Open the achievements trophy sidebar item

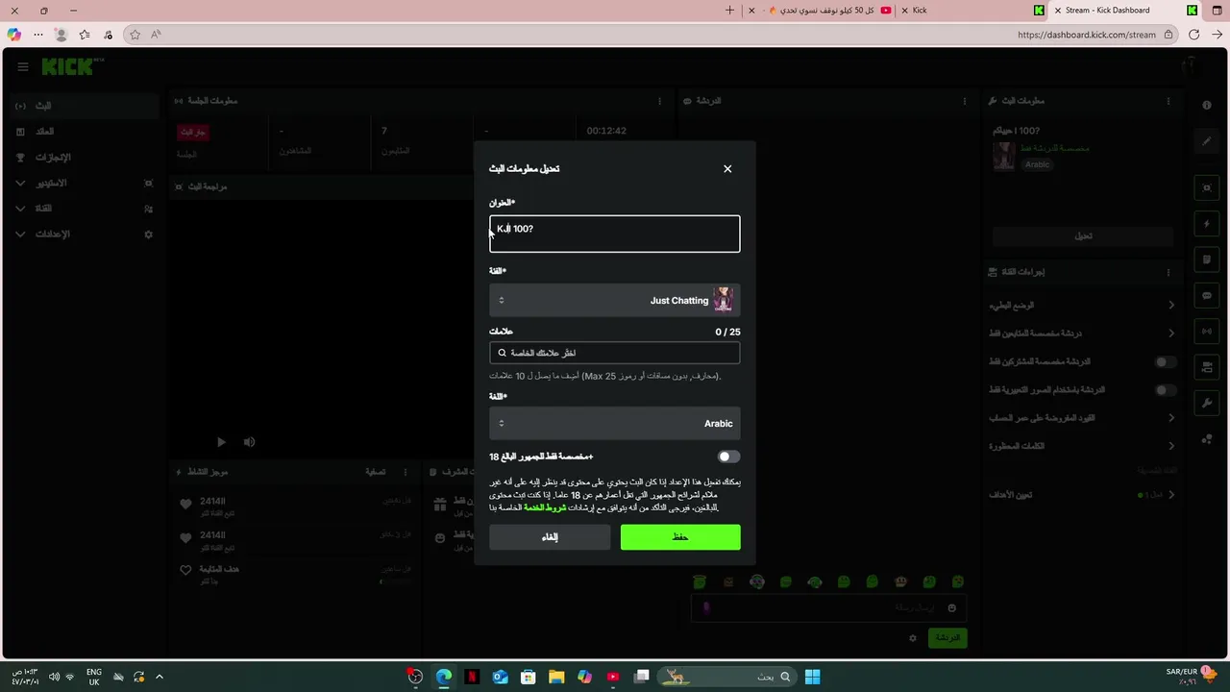tap(83, 158)
